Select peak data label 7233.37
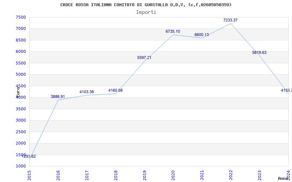Viewport: 292px width, 182px height. point(231,20)
